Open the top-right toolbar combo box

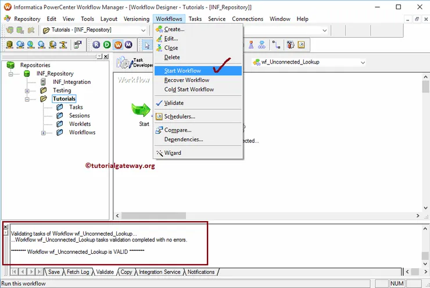[x=324, y=30]
